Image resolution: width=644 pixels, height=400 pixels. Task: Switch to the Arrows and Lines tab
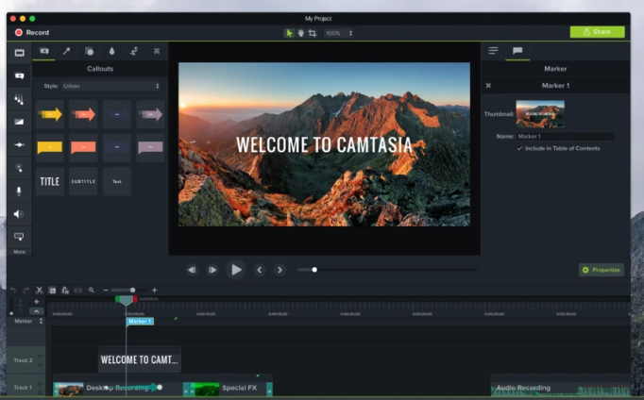(66, 51)
